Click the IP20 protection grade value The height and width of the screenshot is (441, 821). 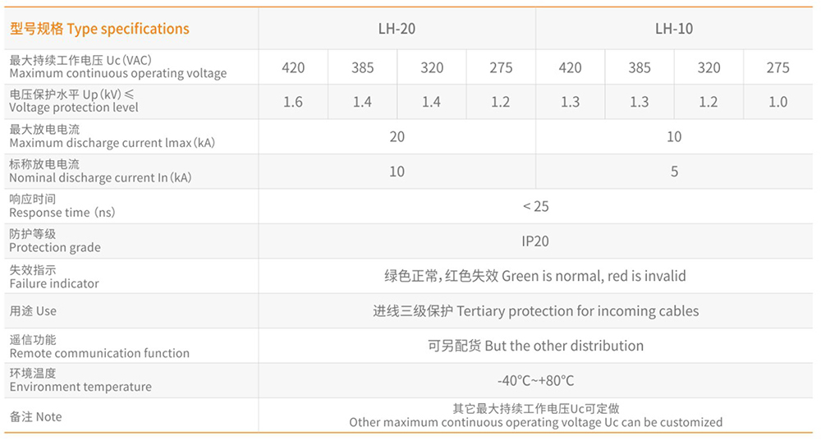pyautogui.click(x=535, y=241)
